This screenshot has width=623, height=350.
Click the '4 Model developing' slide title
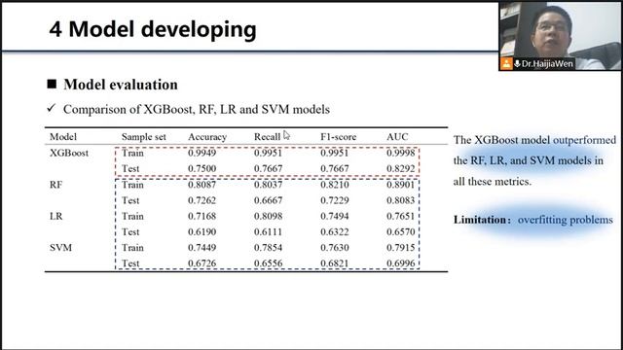[153, 29]
